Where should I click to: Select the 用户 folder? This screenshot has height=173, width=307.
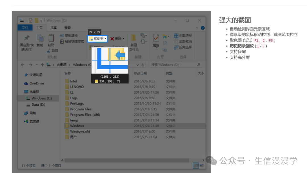coord(71,137)
